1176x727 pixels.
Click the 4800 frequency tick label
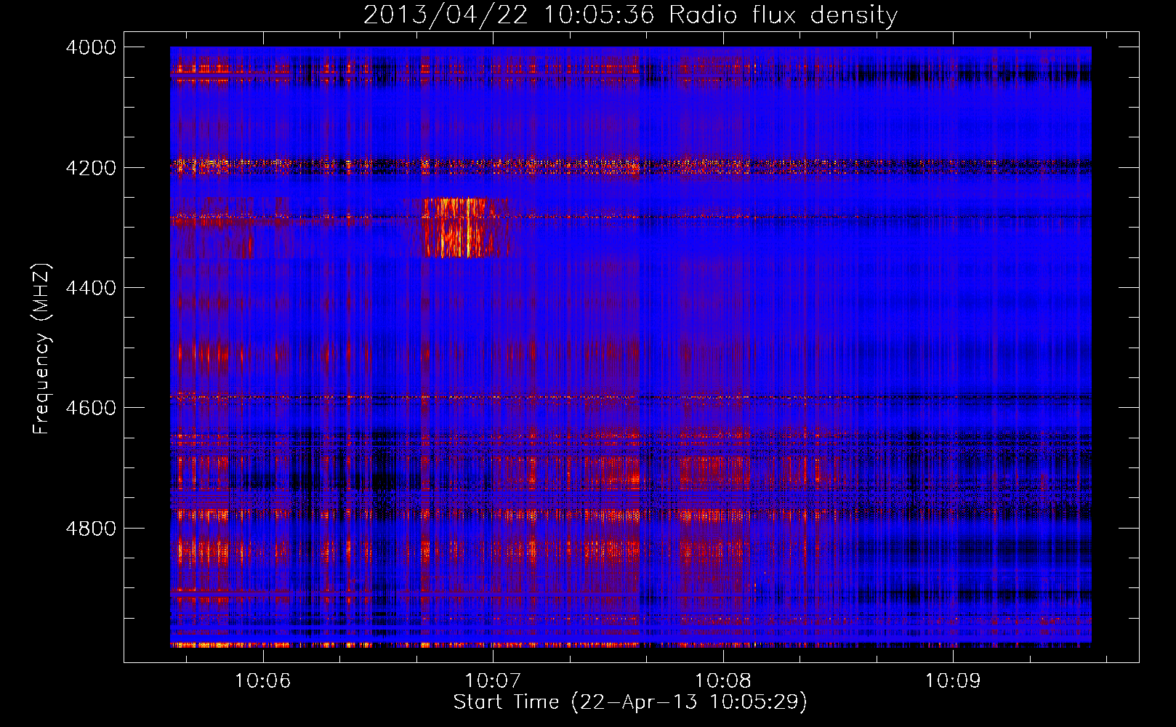coord(91,529)
